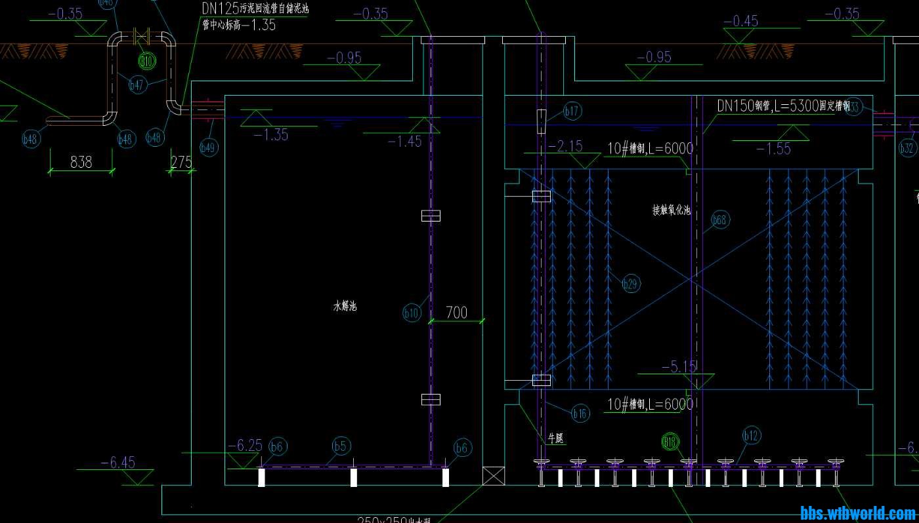Click the 700 dimension text

(456, 312)
